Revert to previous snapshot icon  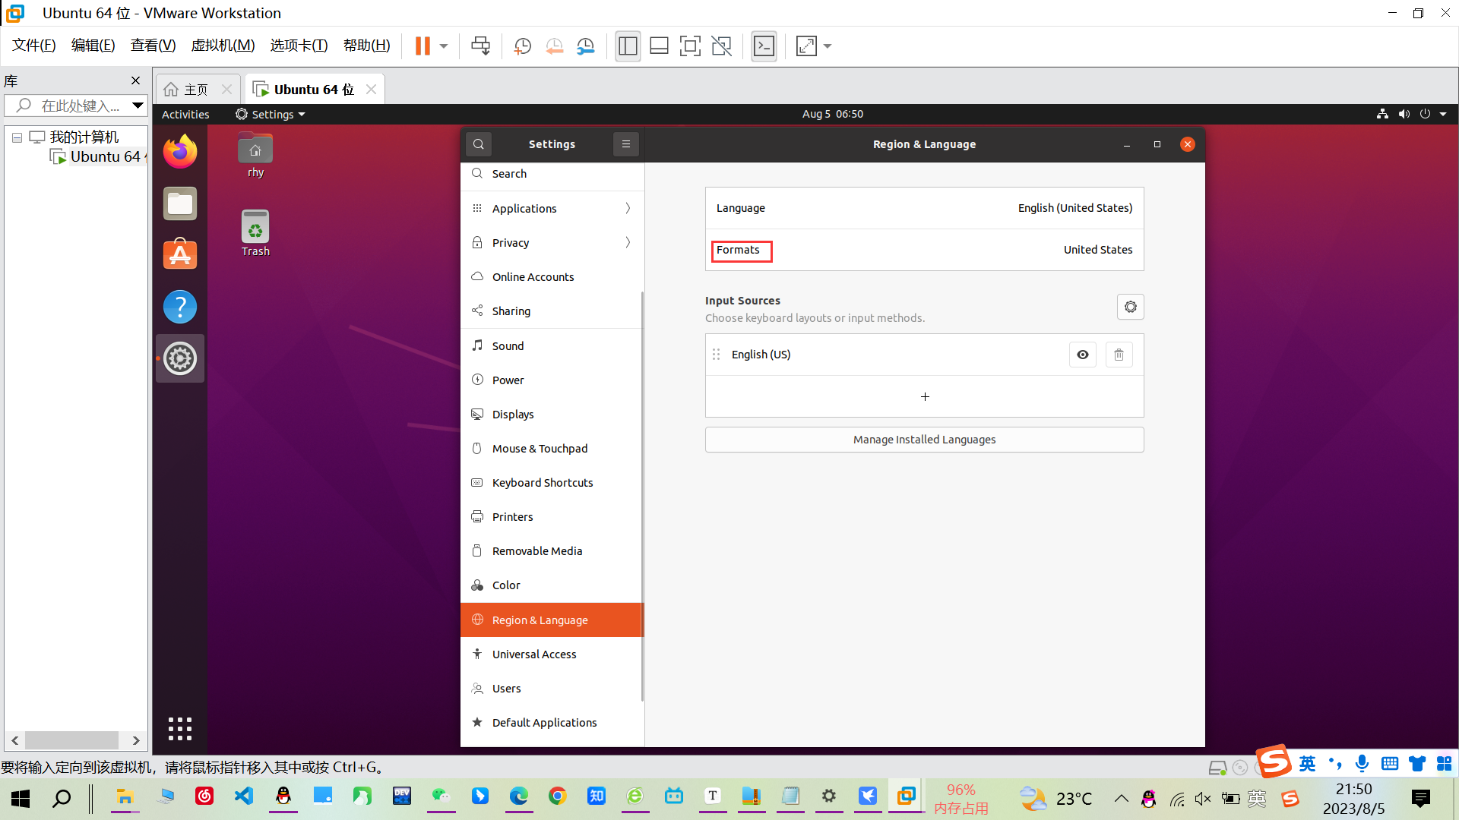(x=554, y=46)
